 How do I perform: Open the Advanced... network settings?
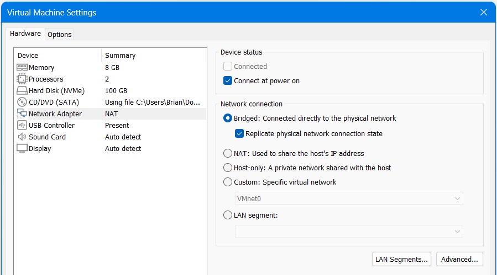(x=459, y=259)
